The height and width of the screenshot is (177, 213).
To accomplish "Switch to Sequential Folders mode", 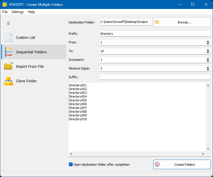I will coord(34,52).
